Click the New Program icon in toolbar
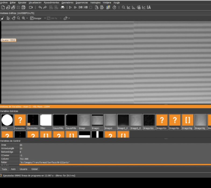 (3, 7)
